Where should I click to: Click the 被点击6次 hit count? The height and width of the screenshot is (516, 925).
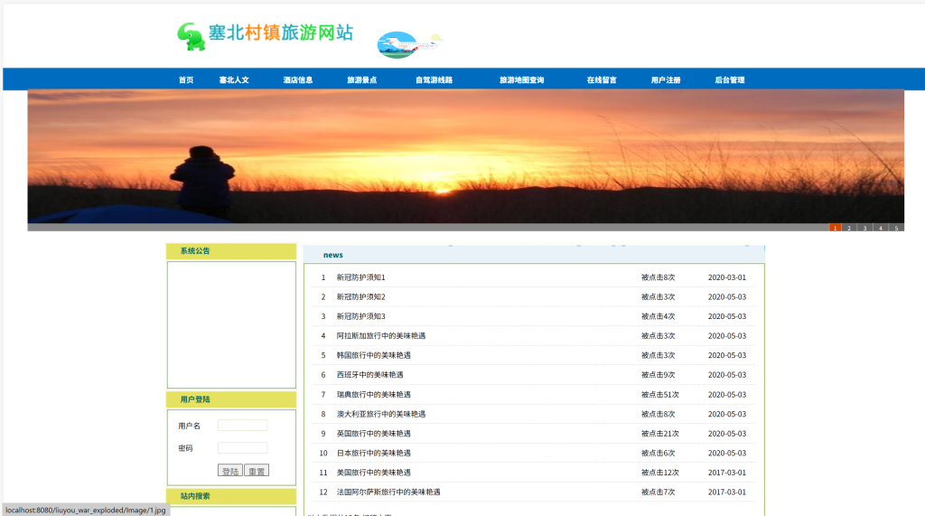(x=658, y=453)
